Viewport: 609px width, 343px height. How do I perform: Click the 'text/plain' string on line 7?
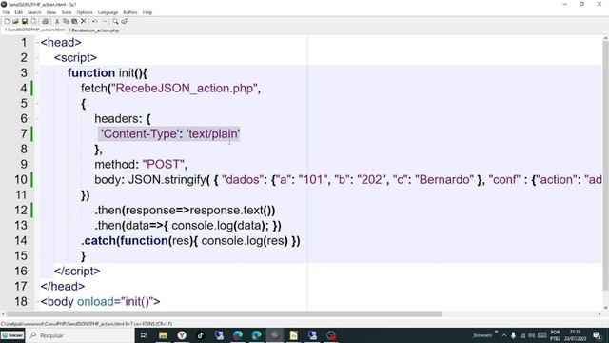coord(213,133)
